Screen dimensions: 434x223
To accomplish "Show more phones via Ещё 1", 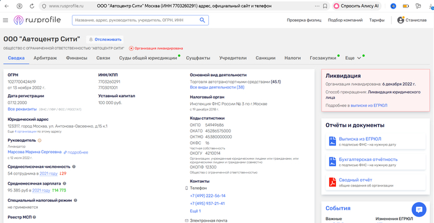I will coord(195,211).
